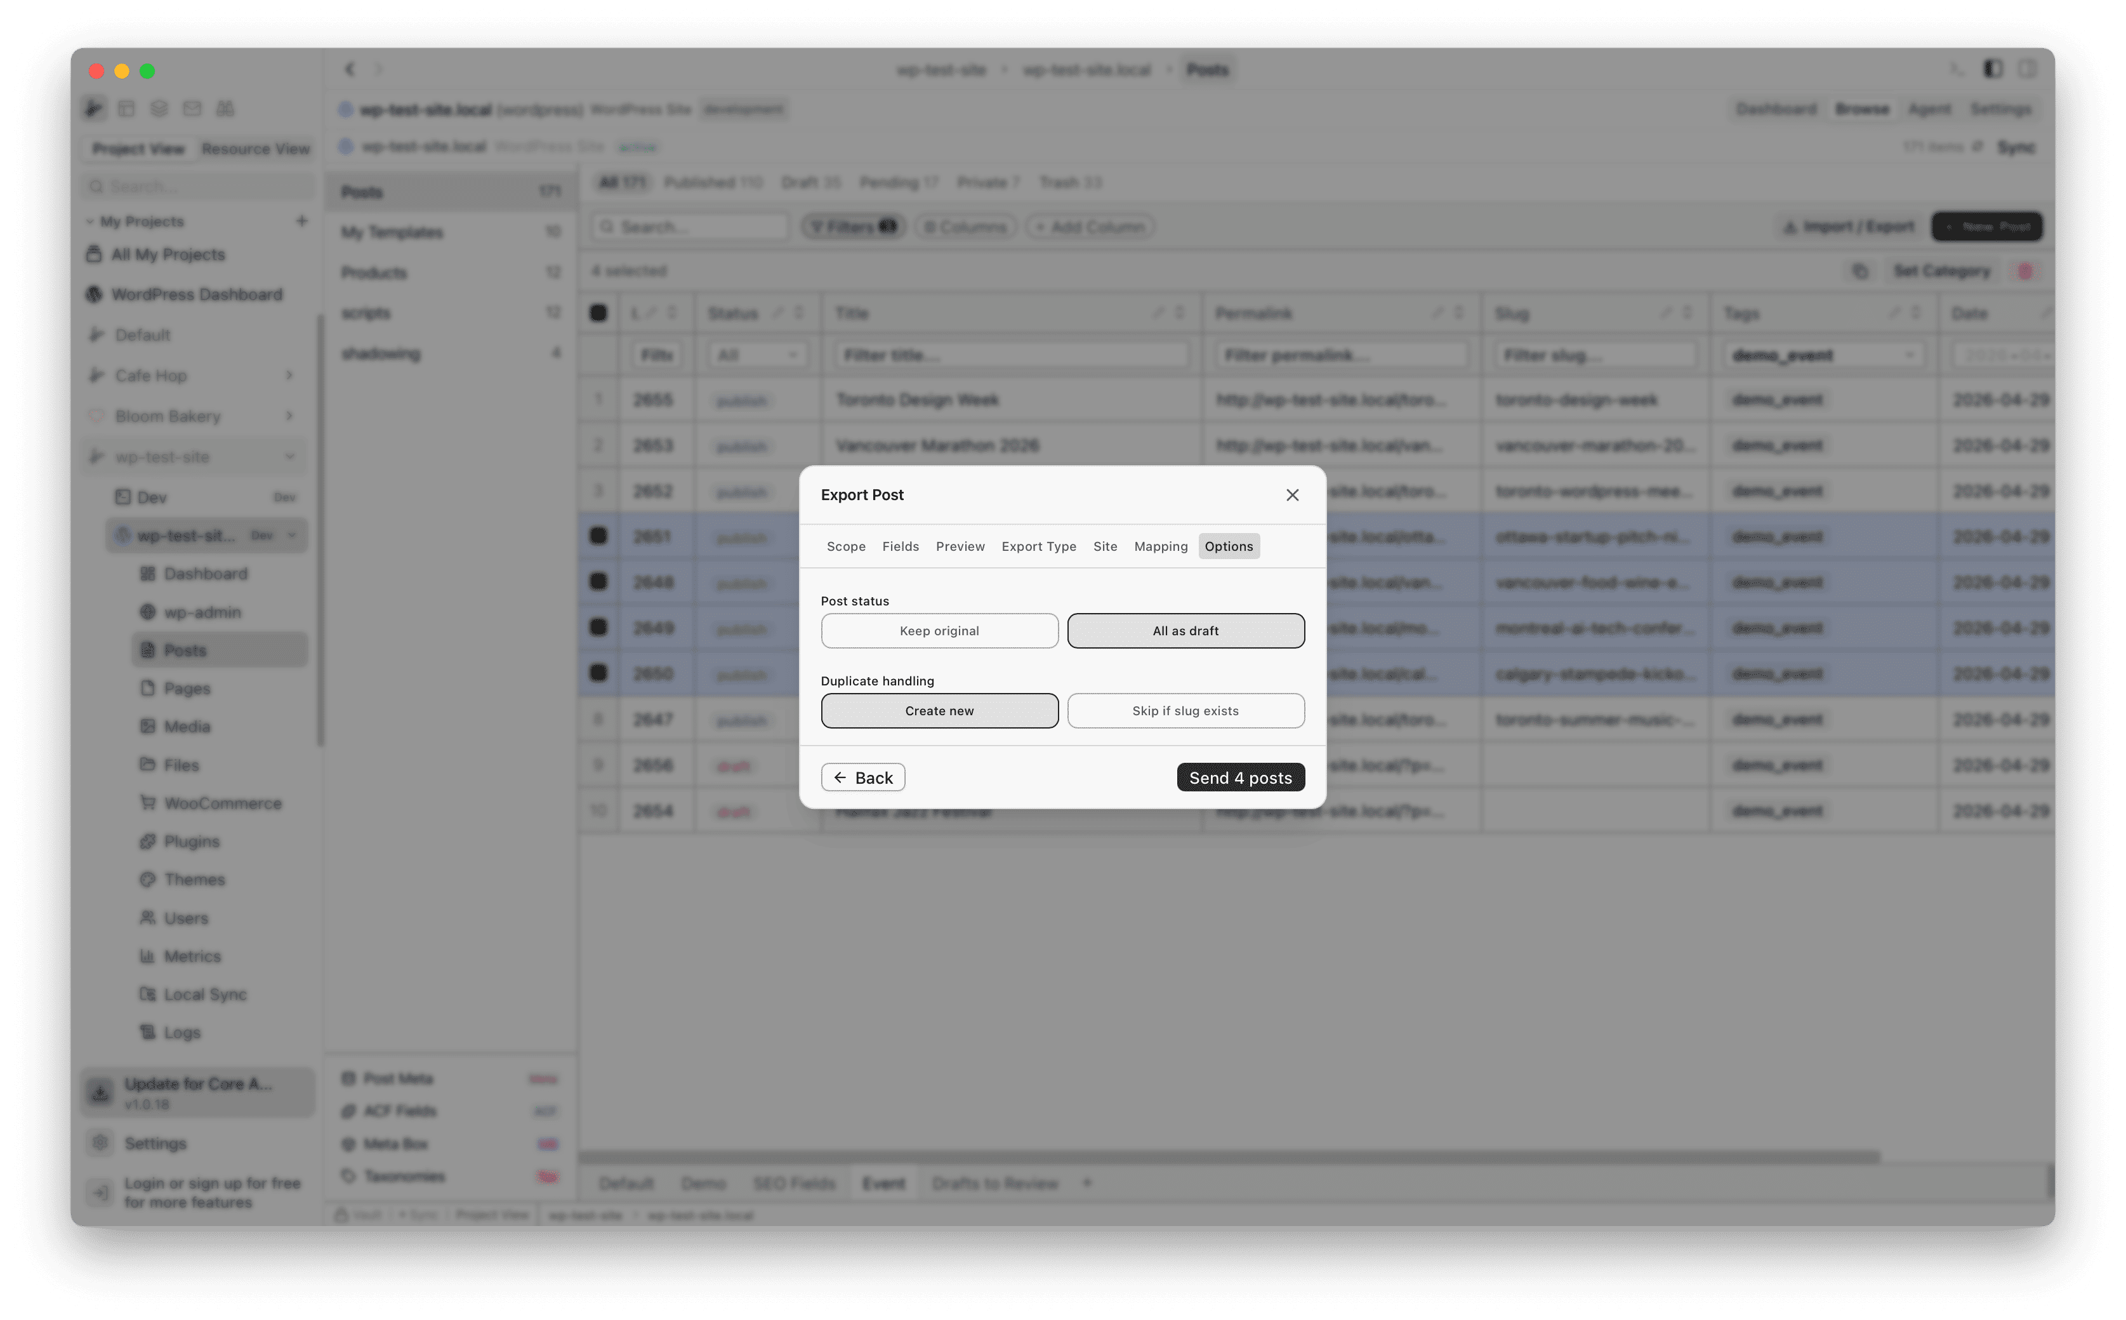Open Plugins in the sidebar
Image resolution: width=2126 pixels, height=1320 pixels.
point(192,841)
